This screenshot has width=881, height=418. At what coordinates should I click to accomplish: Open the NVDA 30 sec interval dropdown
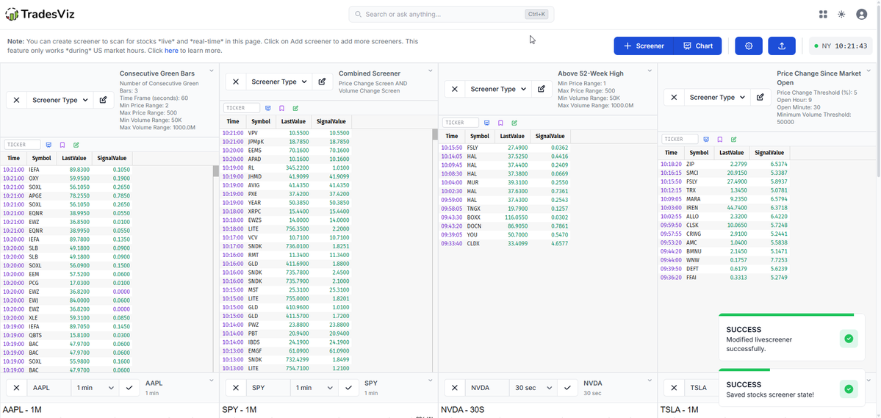533,388
